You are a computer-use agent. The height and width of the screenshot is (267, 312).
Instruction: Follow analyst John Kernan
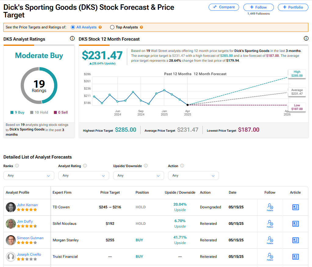(270, 207)
